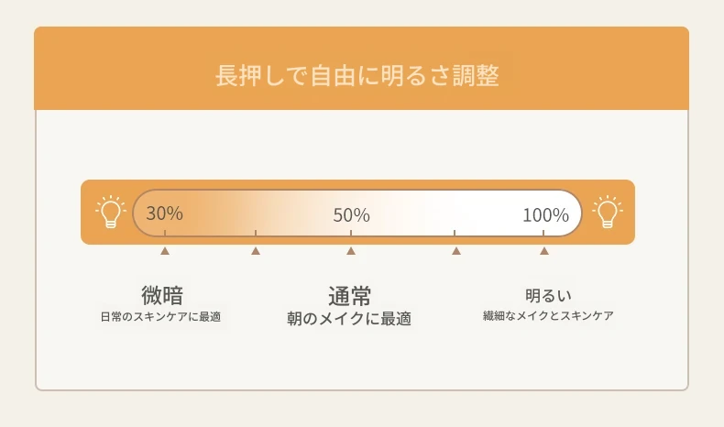Viewport: 724px width, 427px height.
Task: Click the bright bulb icon on the right
Action: pyautogui.click(x=608, y=212)
